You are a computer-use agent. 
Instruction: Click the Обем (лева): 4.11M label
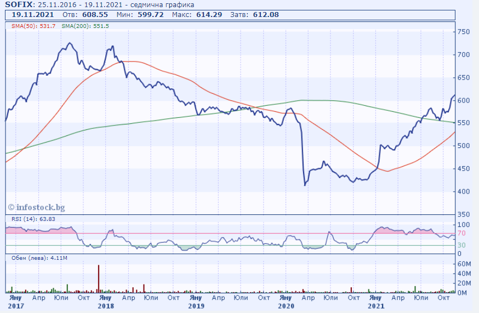click(x=39, y=258)
